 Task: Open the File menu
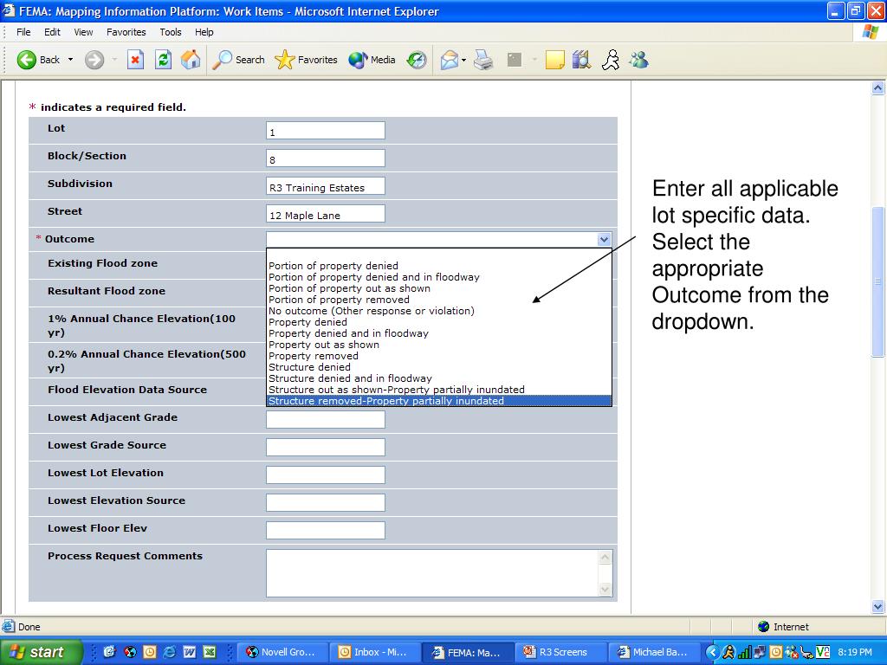coord(23,32)
